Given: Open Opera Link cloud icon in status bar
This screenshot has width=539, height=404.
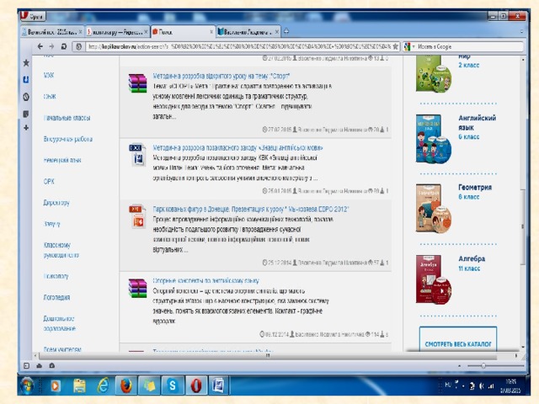Looking at the screenshot, I should pyautogui.click(x=39, y=366).
